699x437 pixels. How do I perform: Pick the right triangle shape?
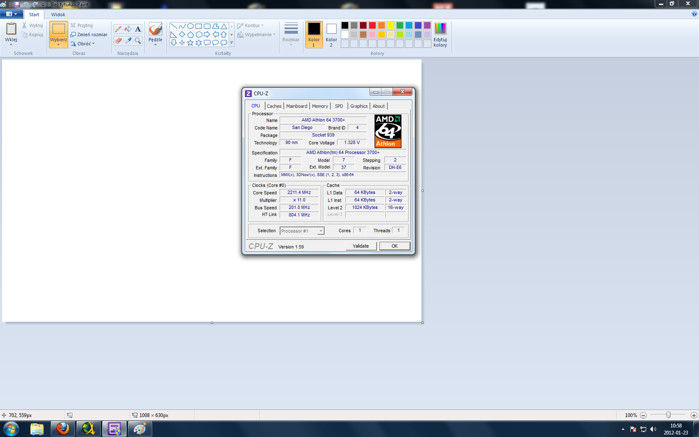[x=174, y=35]
